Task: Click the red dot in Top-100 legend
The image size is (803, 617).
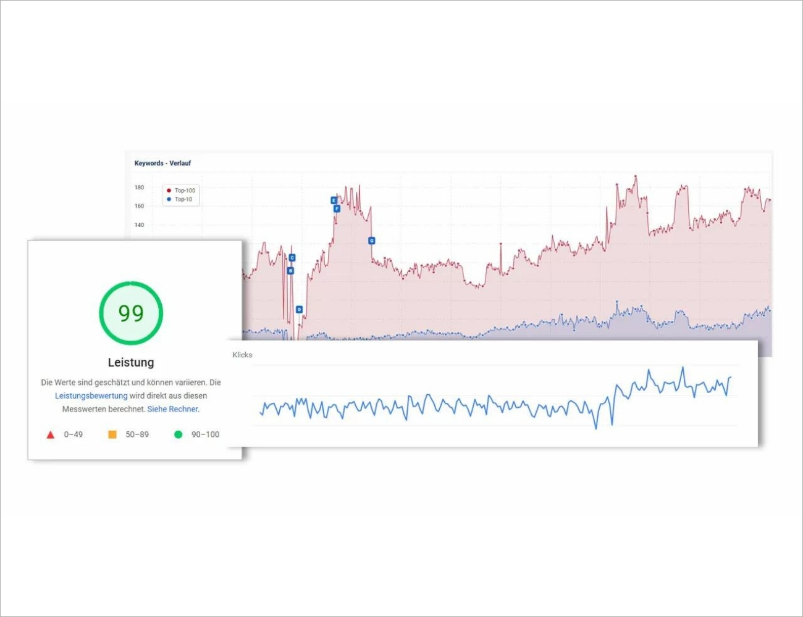Action: click(x=169, y=191)
